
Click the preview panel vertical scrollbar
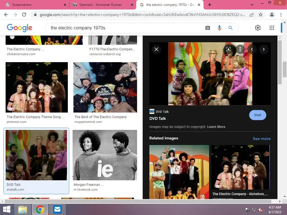280,62
